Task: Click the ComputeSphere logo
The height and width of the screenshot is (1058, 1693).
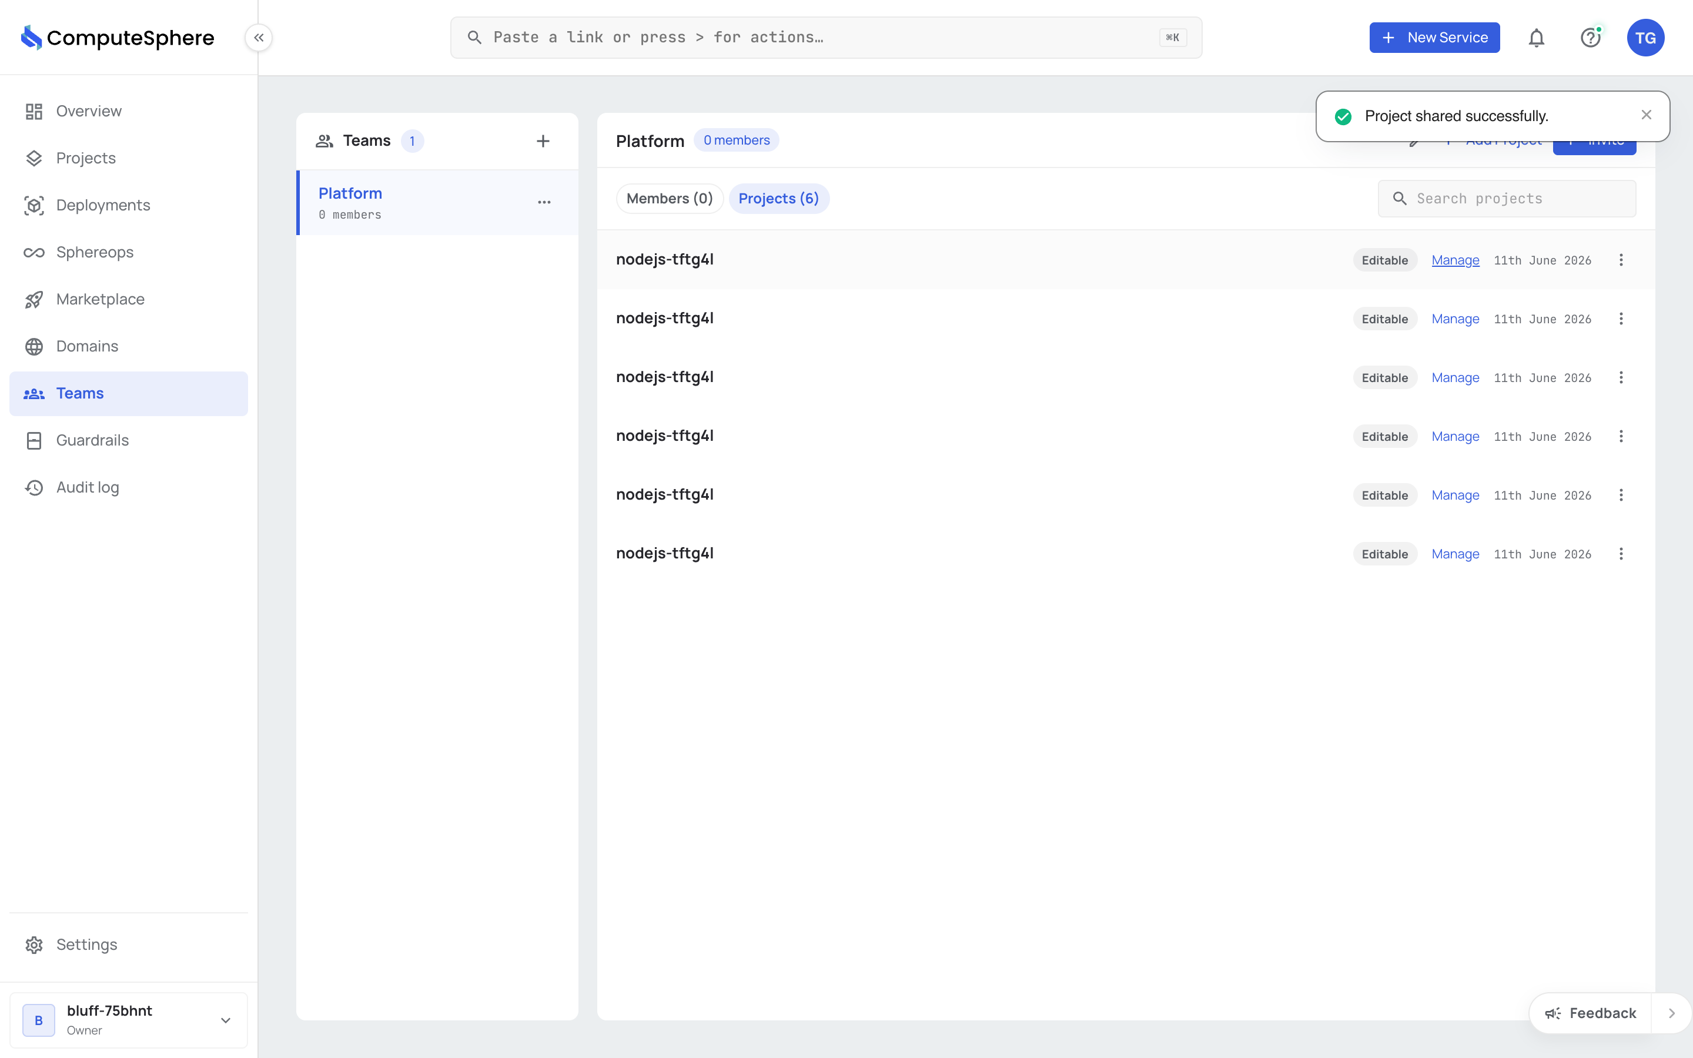Action: (118, 38)
